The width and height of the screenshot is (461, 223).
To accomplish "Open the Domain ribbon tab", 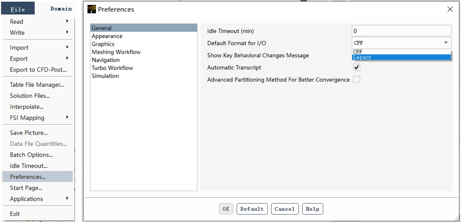I will pyautogui.click(x=61, y=8).
